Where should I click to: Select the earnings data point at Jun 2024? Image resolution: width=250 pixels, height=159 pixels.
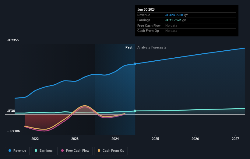click(x=135, y=111)
